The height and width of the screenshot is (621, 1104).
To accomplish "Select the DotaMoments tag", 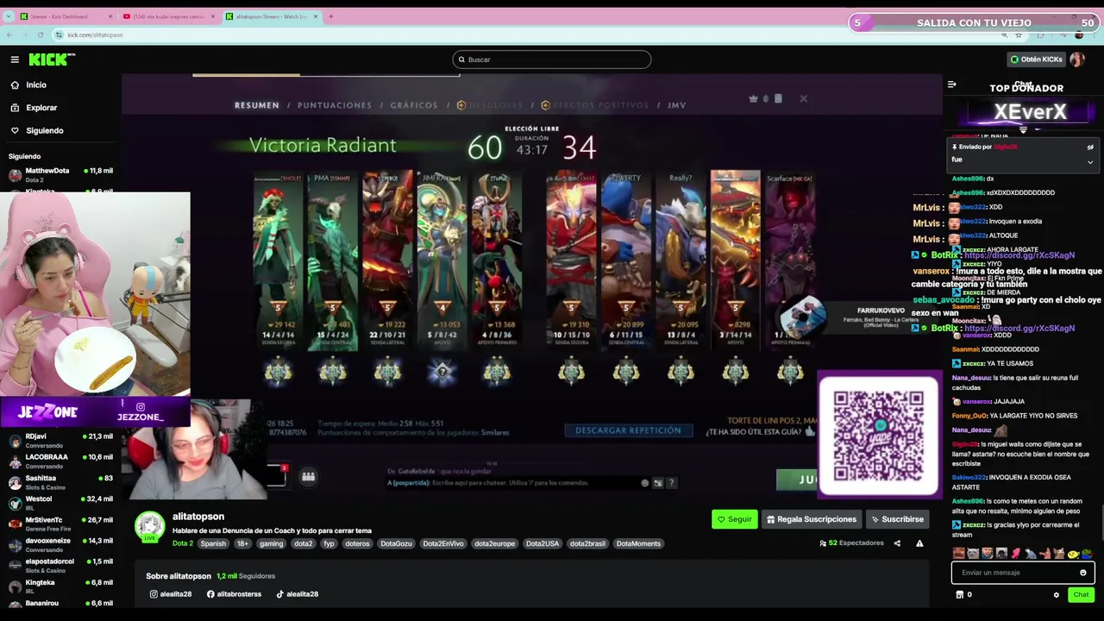I will 638,543.
